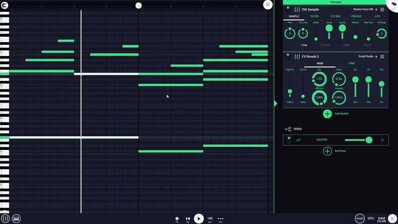The width and height of the screenshot is (398, 224).
Task: Open the DW Sampler hamburger menu
Action: 382,9
